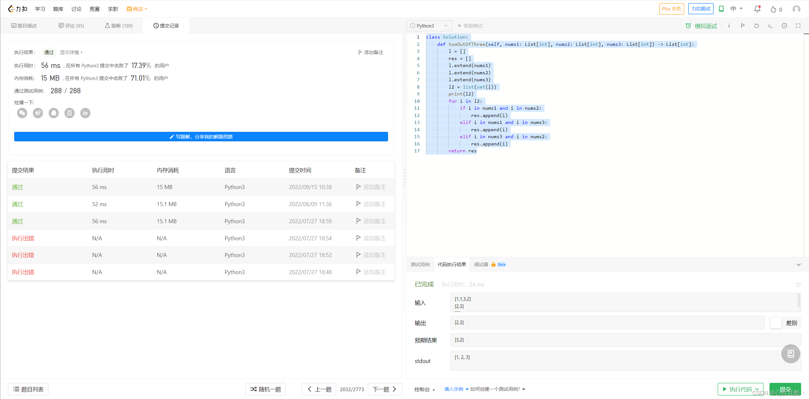
Task: Open the Python3 language dropdown
Action: click(429, 26)
